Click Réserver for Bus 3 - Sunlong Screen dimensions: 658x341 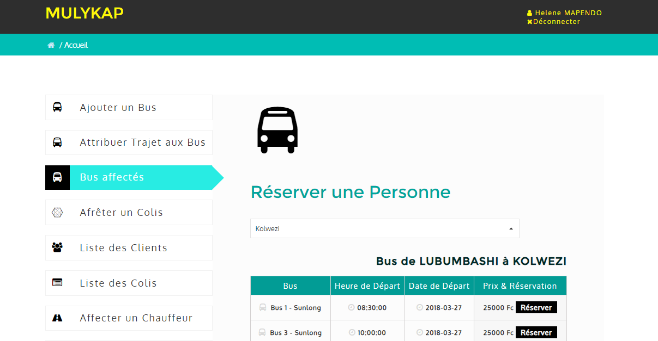point(536,332)
